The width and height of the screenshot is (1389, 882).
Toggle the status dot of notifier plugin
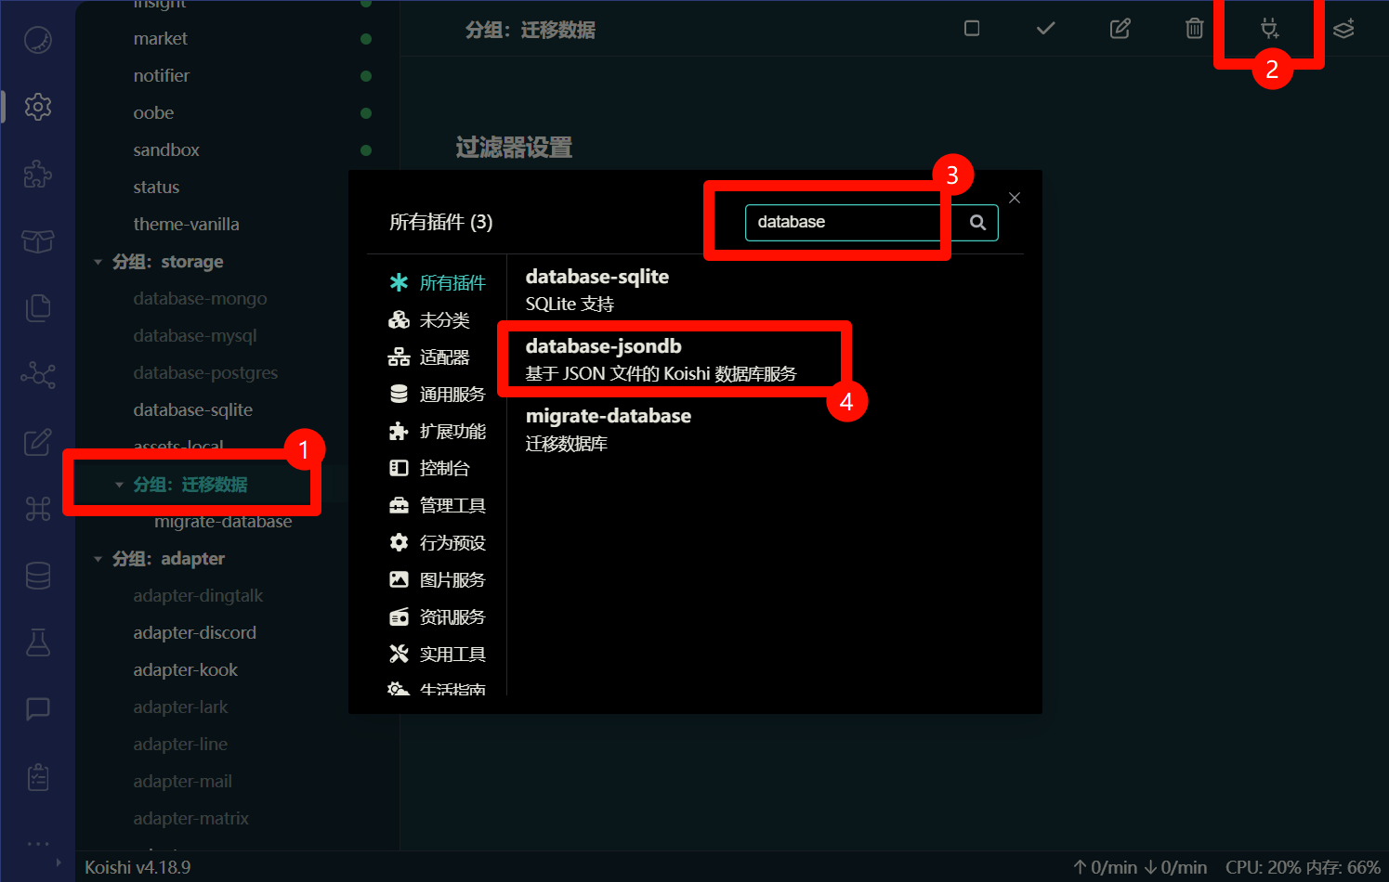point(366,76)
